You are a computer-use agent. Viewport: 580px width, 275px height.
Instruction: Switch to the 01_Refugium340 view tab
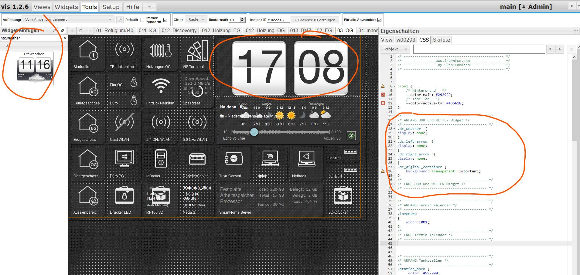coord(115,30)
